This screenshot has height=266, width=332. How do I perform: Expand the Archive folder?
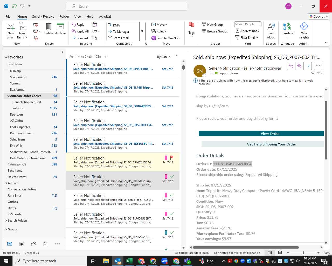coord(6,183)
